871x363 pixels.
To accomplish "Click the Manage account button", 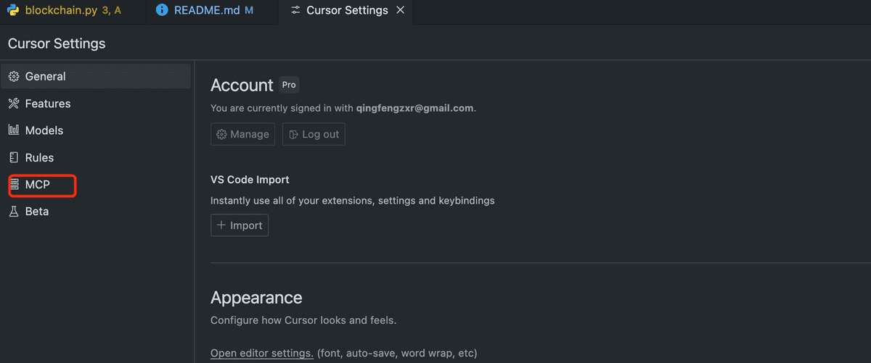I will point(242,134).
